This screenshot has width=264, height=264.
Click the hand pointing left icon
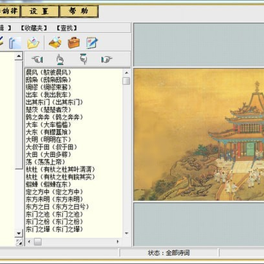(x=37, y=59)
